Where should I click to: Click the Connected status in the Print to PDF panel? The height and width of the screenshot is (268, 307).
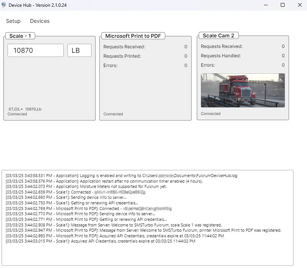pyautogui.click(x=113, y=113)
